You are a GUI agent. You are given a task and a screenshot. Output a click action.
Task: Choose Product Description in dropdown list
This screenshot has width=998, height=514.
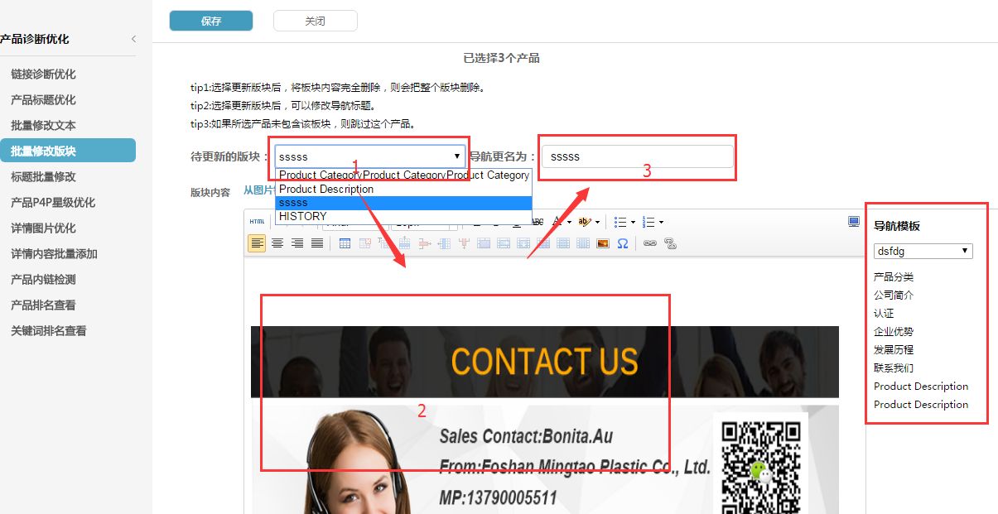coord(404,189)
